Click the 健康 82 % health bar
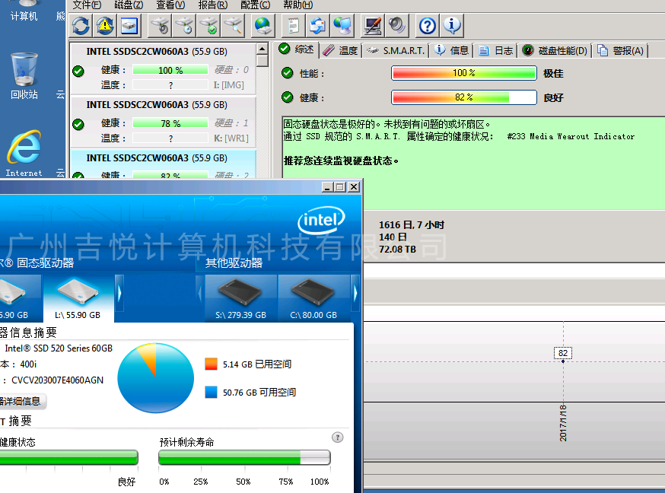 (464, 97)
